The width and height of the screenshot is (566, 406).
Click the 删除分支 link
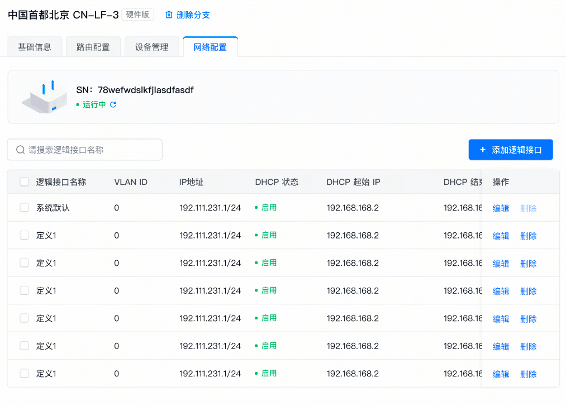pos(193,15)
